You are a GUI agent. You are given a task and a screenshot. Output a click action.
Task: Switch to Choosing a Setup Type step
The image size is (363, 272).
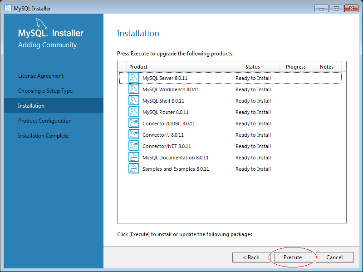point(45,91)
